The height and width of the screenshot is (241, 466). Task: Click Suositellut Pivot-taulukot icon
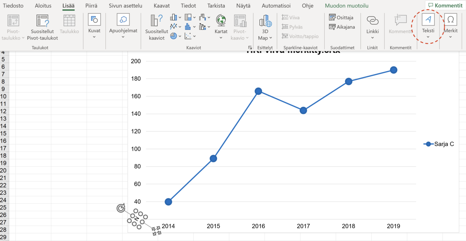point(42,21)
